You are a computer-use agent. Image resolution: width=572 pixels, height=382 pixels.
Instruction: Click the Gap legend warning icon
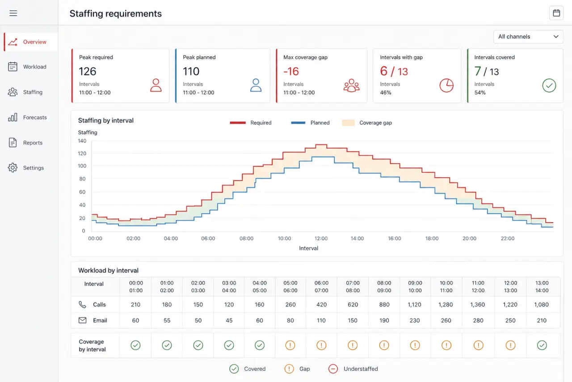(x=289, y=369)
